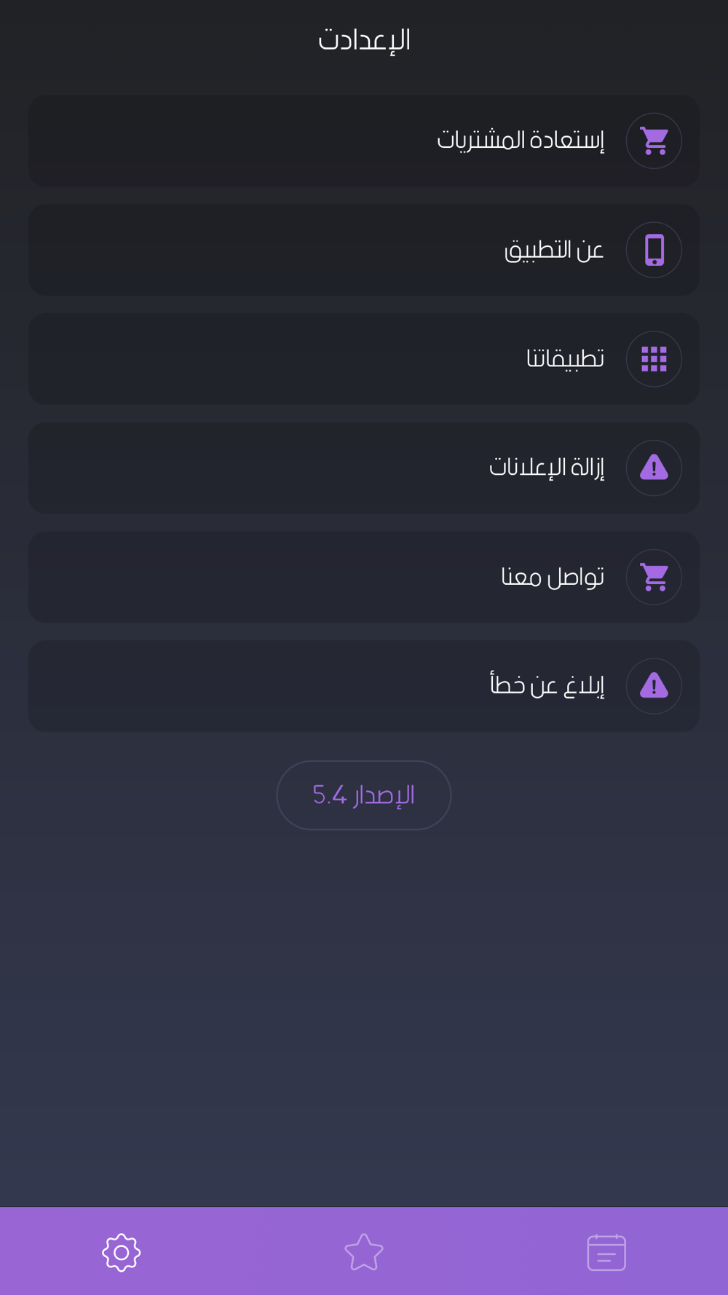Tap the warning icon beside إبلاغ عن خطأ

654,686
